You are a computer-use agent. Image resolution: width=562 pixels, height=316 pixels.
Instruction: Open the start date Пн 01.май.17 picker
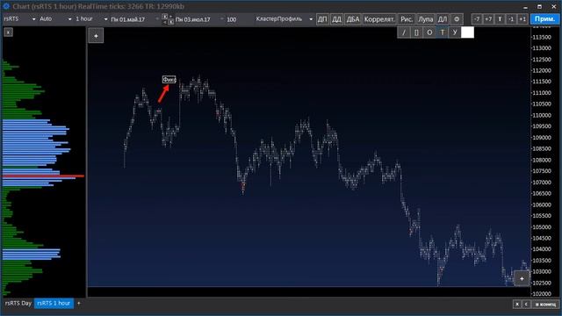point(134,19)
